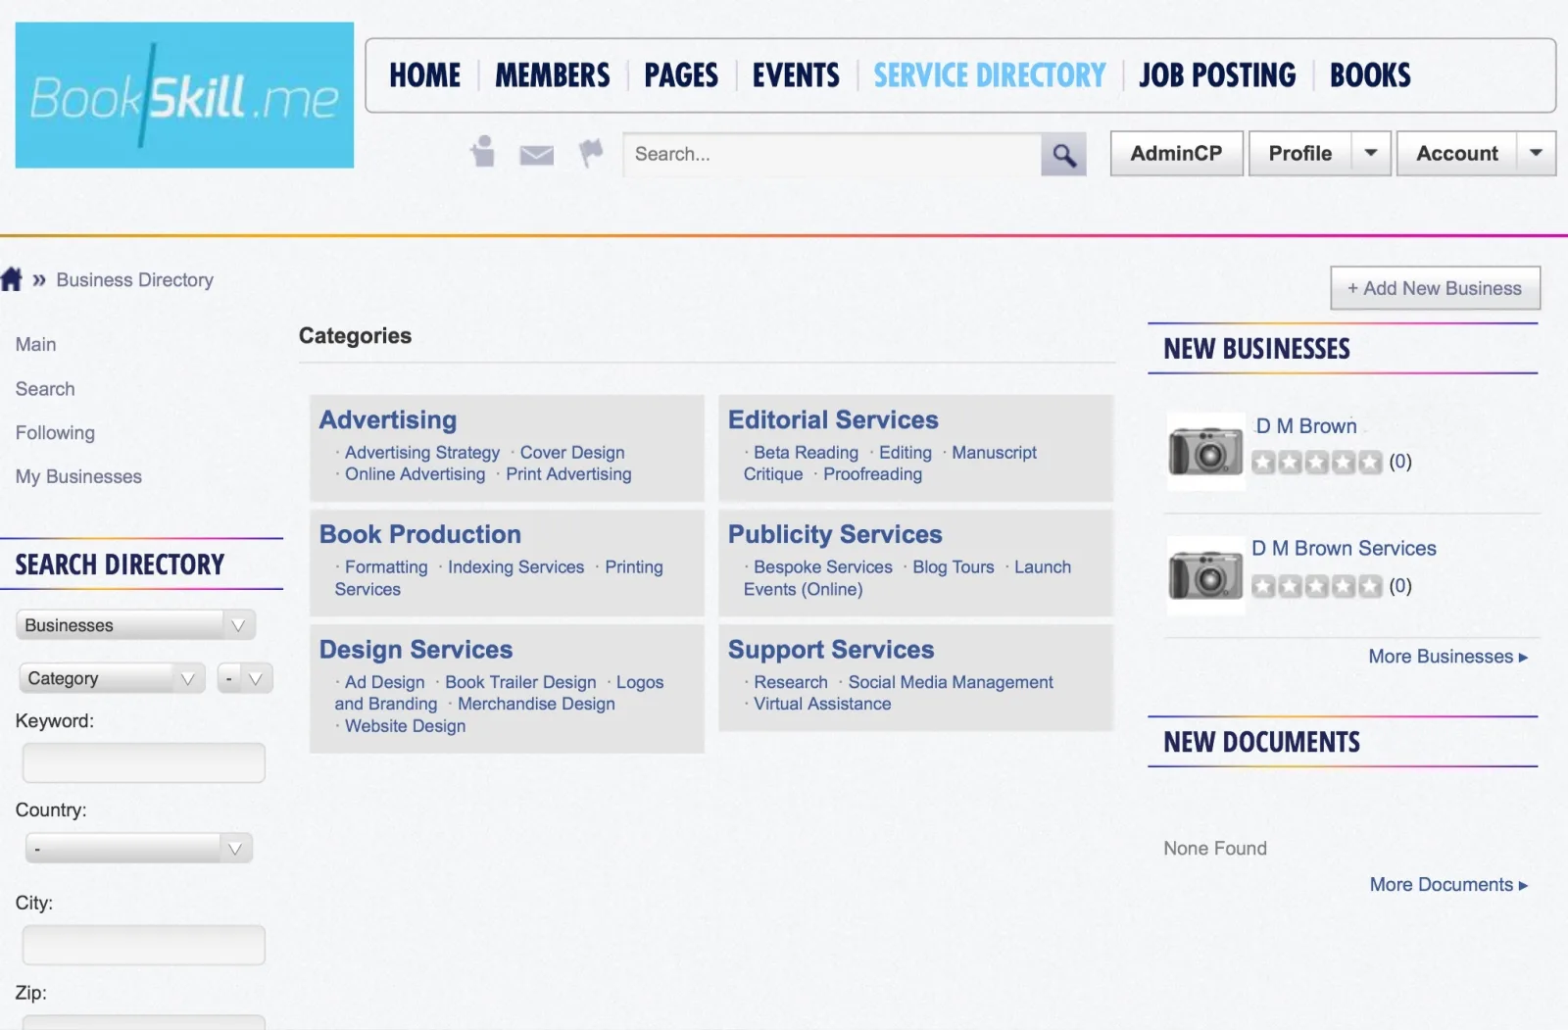Open Social Media Management subcategory
1568x1030 pixels.
[951, 682]
